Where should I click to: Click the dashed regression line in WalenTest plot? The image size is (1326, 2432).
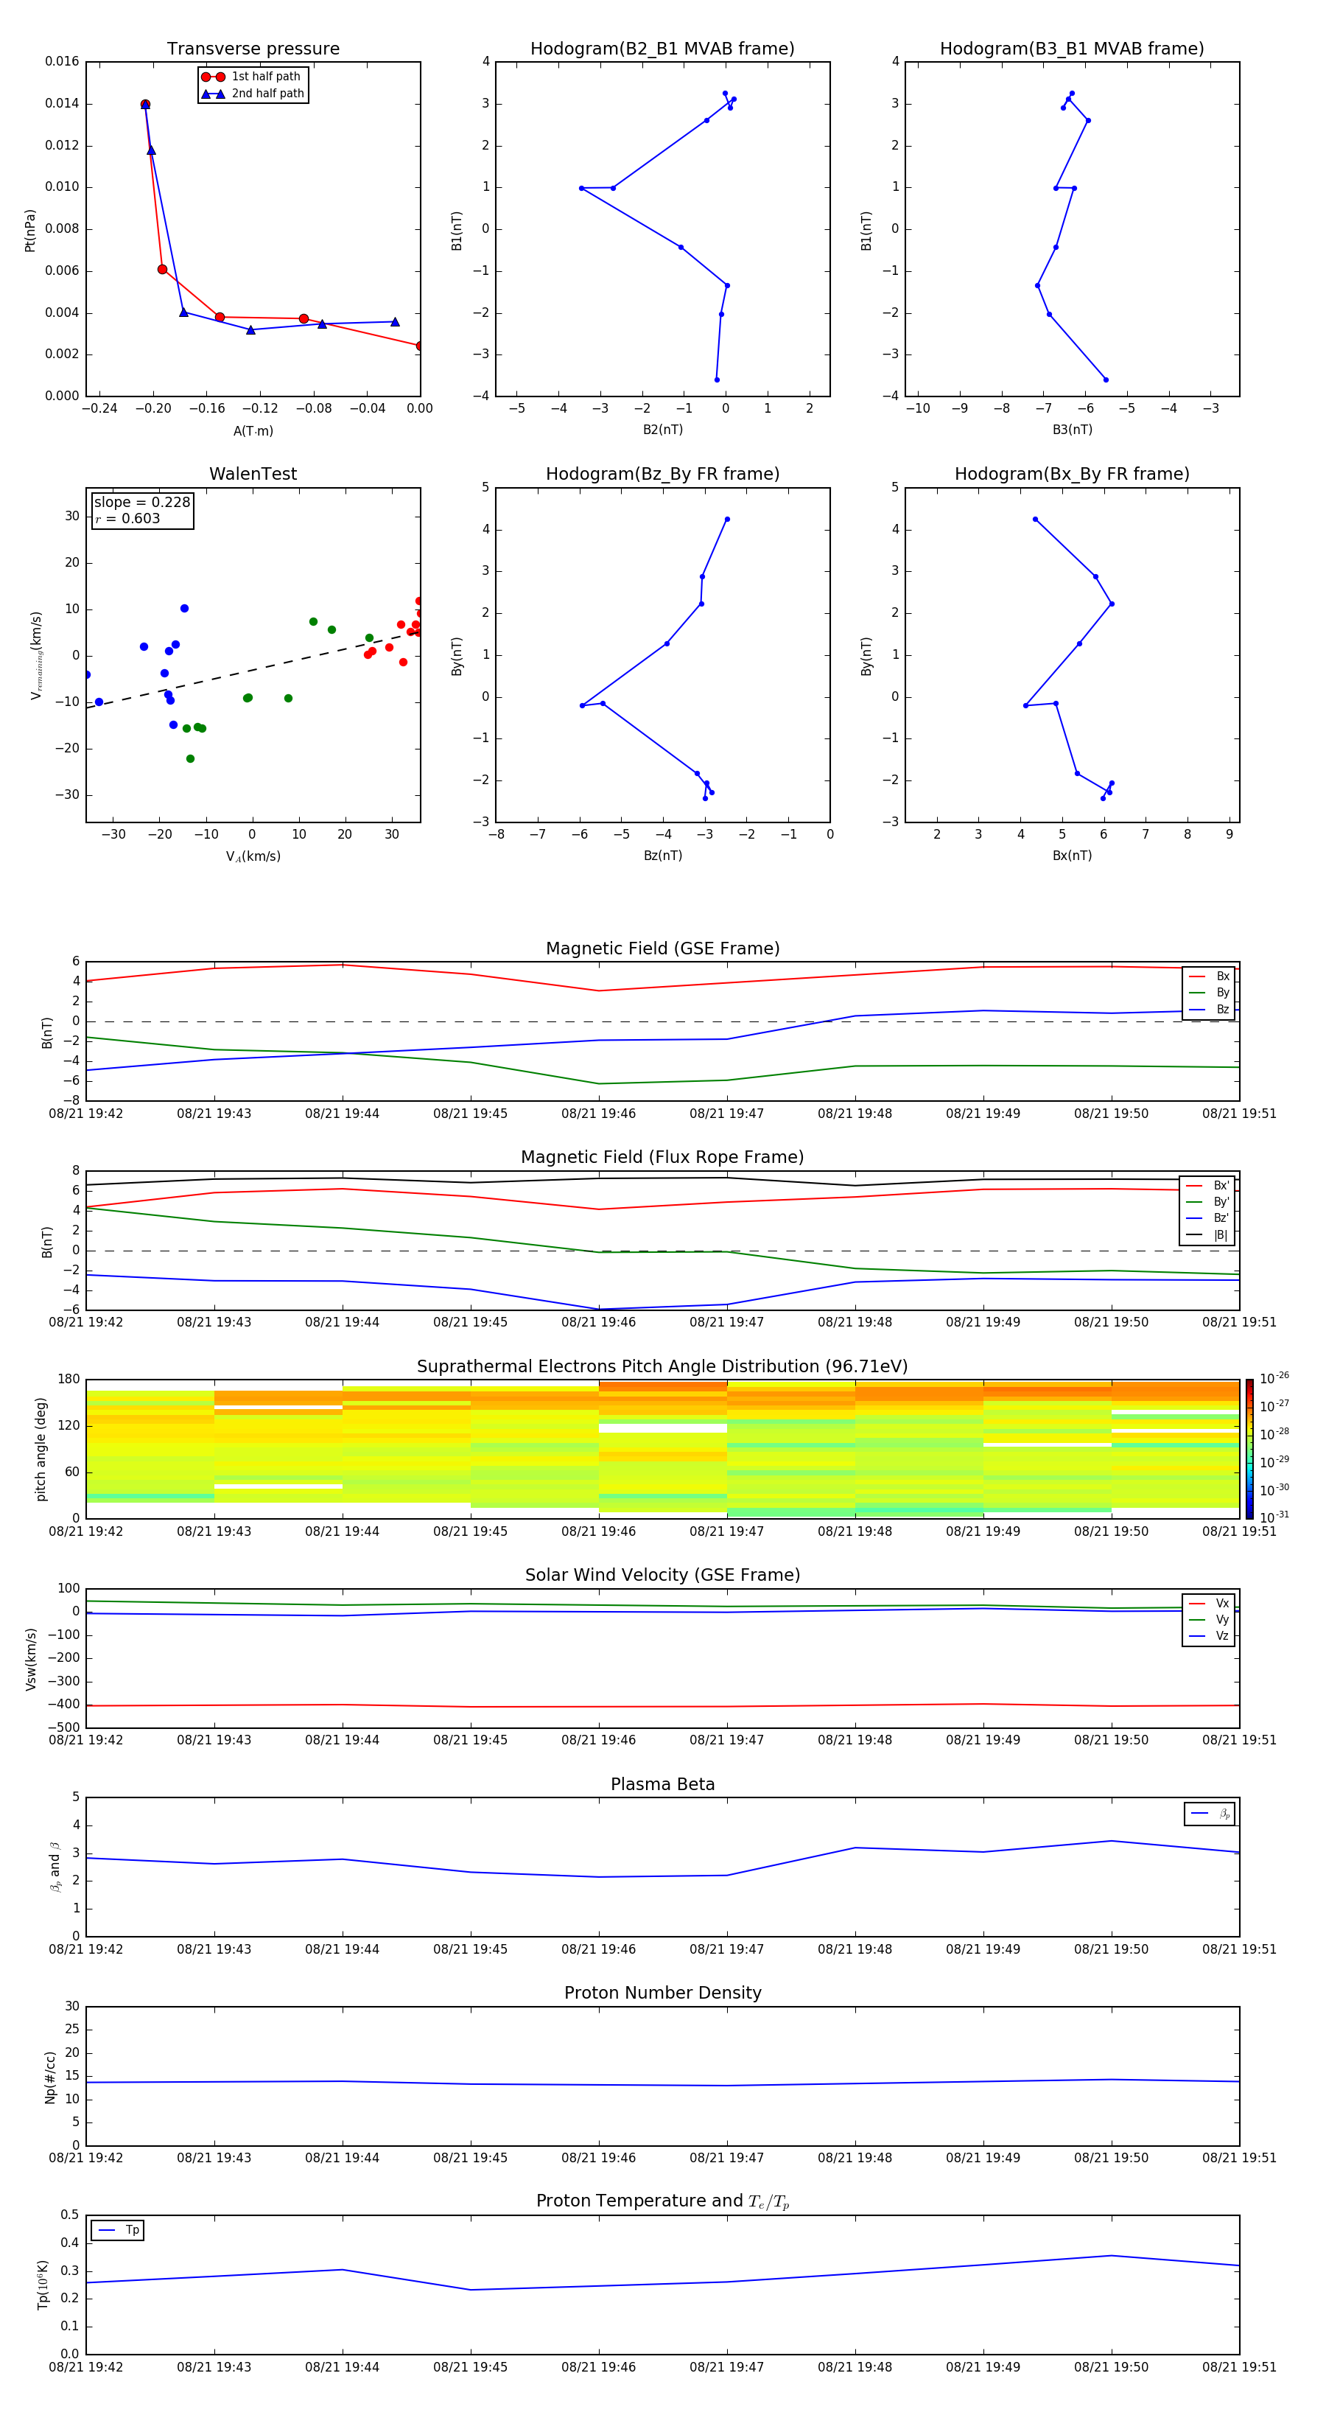pos(253,669)
